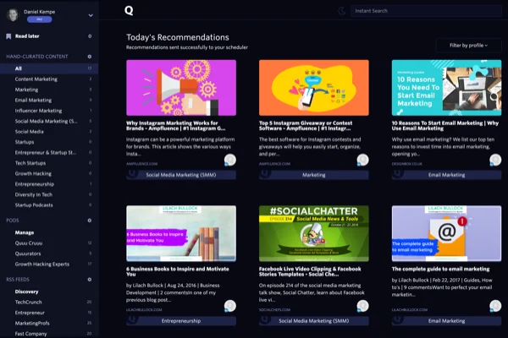The width and height of the screenshot is (508, 338).
Task: Select the Startups category
Action: [49, 142]
